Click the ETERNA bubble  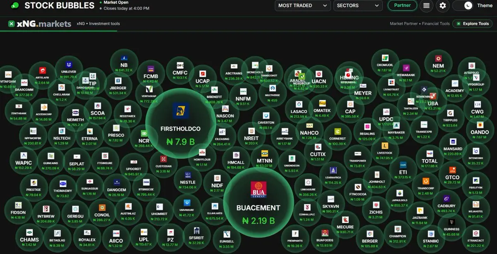point(89,136)
